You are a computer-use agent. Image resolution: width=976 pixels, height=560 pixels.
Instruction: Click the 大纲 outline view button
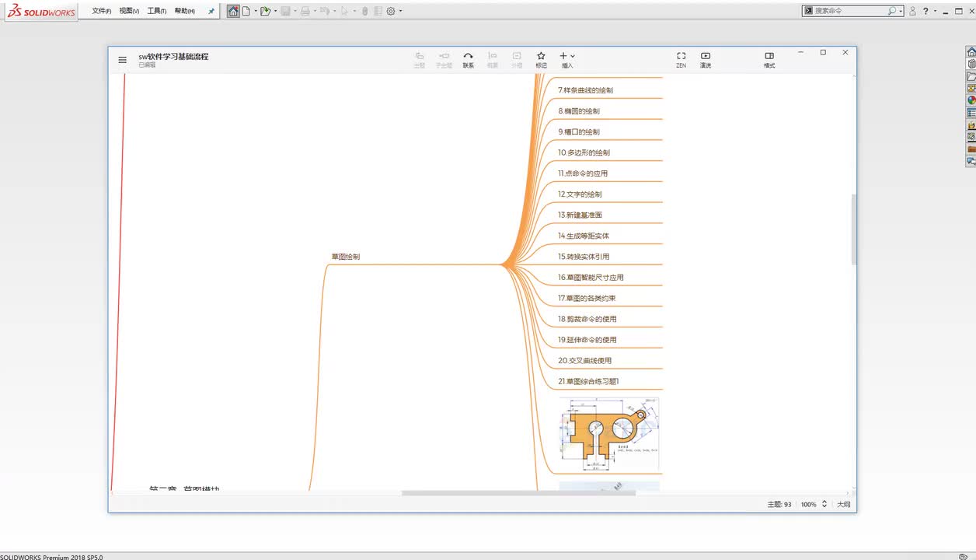point(843,505)
